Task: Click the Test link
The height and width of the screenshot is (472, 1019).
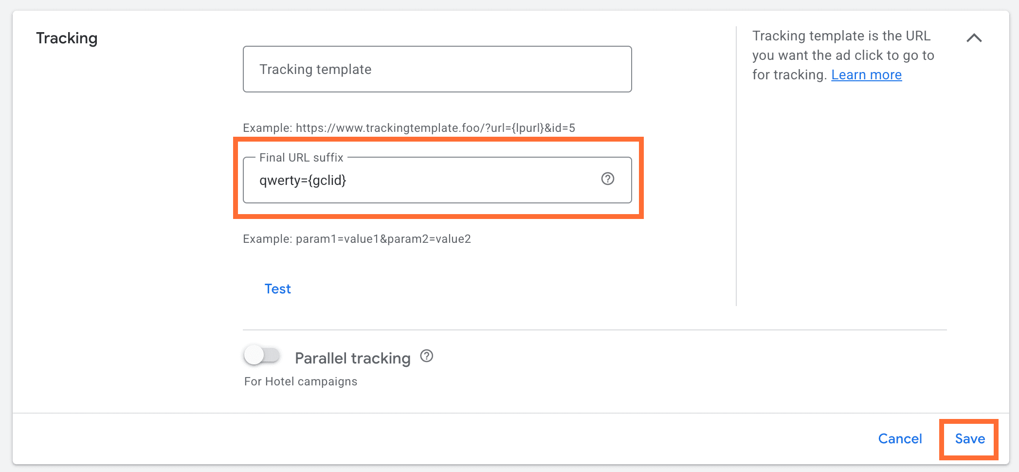Action: (277, 289)
